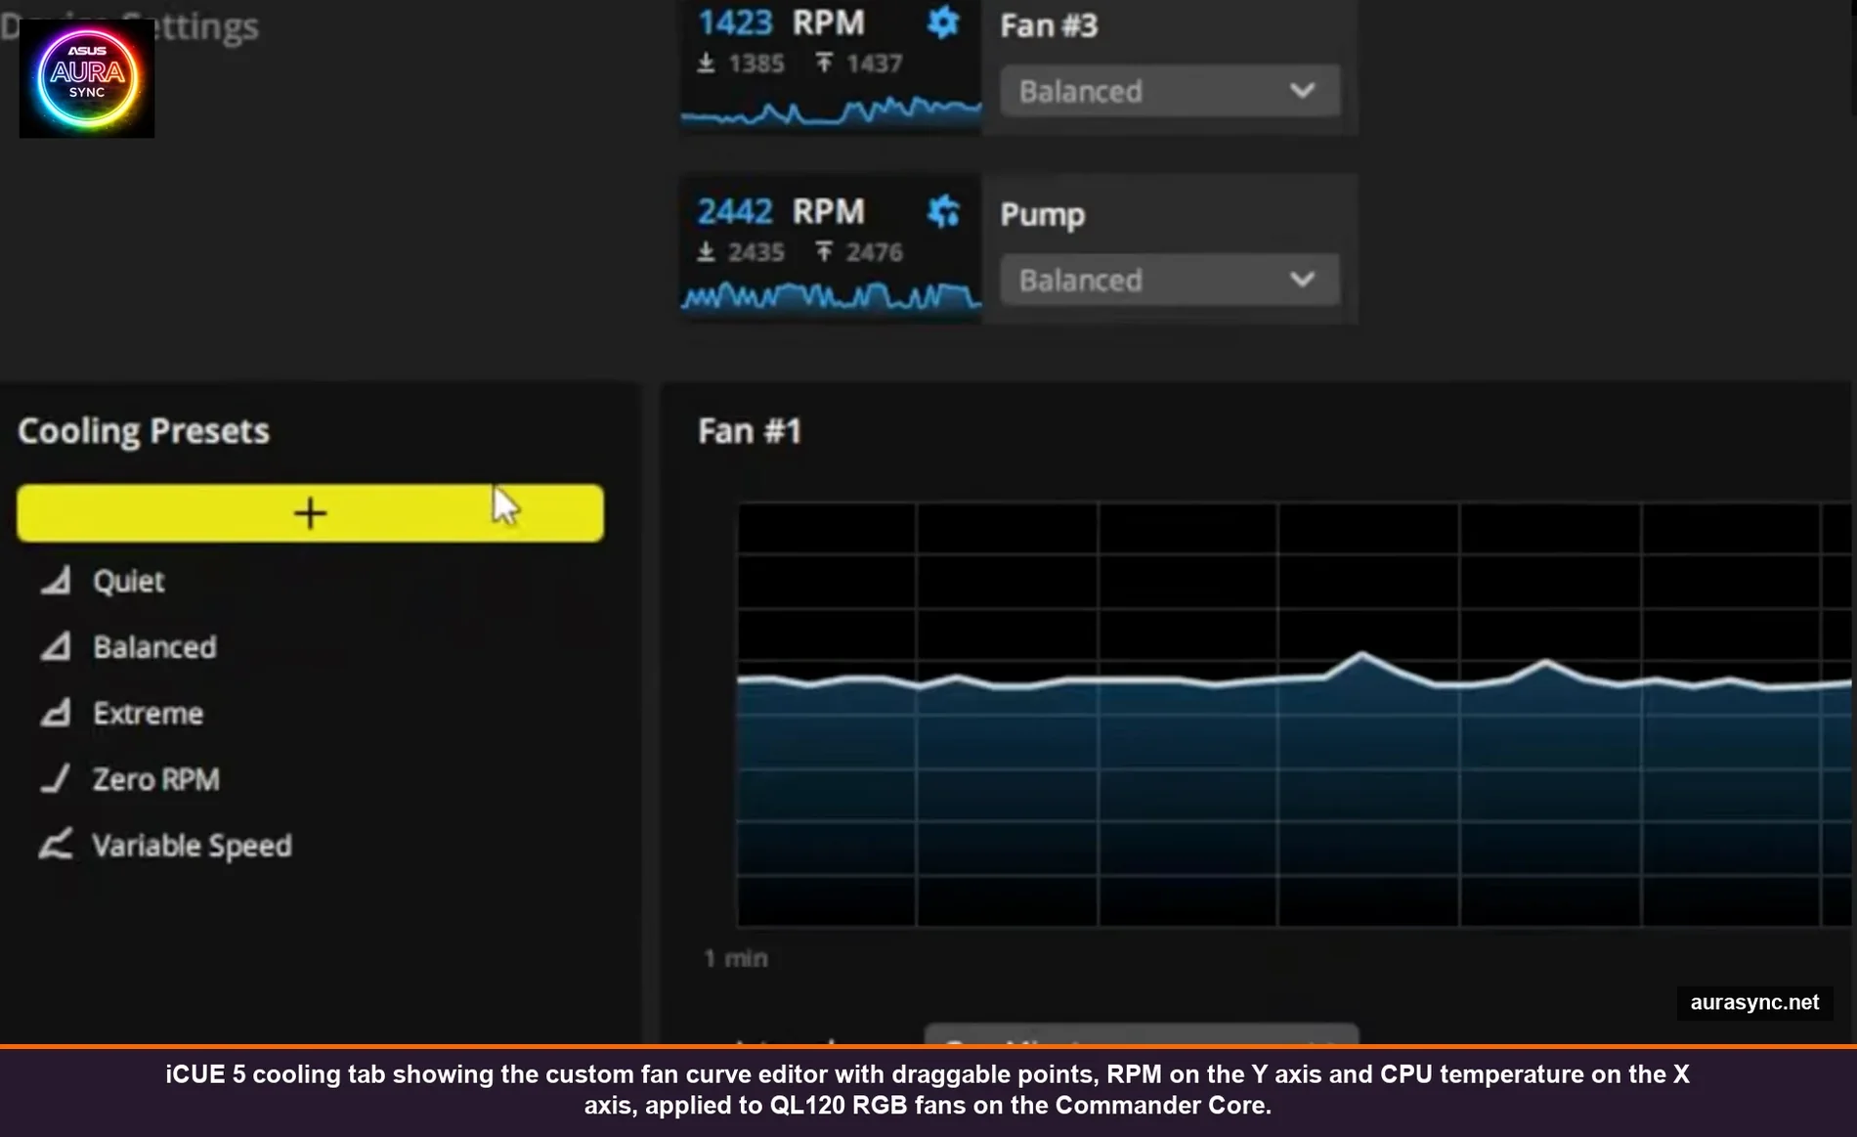Select the Zero RPM preset icon
Viewport: 1857px width, 1137px height.
tap(56, 778)
